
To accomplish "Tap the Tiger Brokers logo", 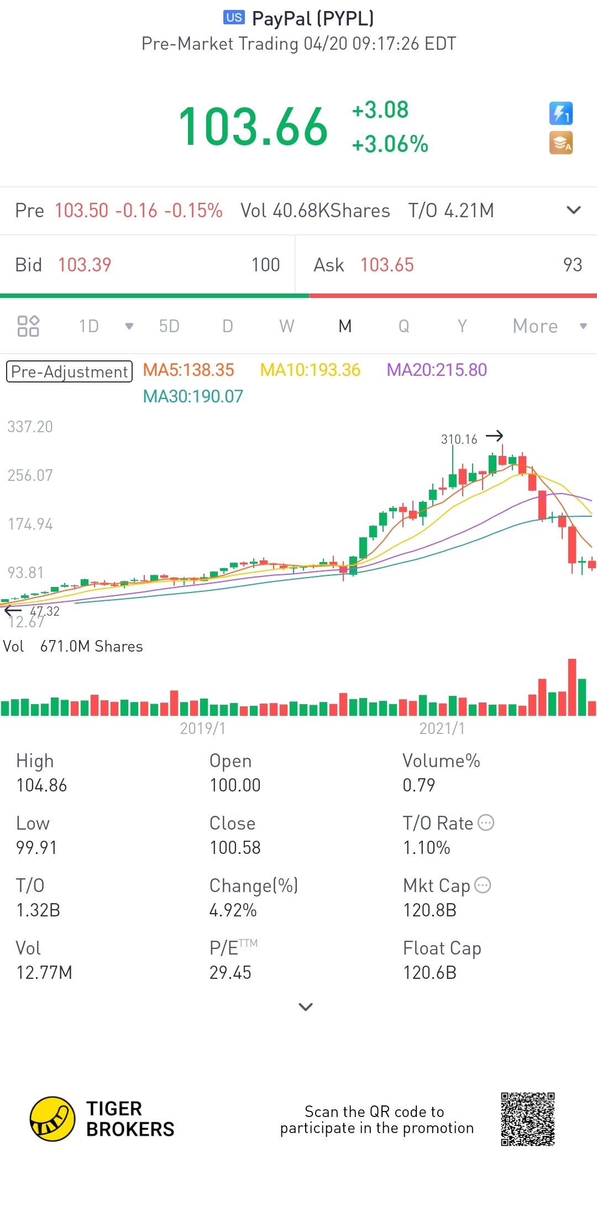I will [102, 1119].
